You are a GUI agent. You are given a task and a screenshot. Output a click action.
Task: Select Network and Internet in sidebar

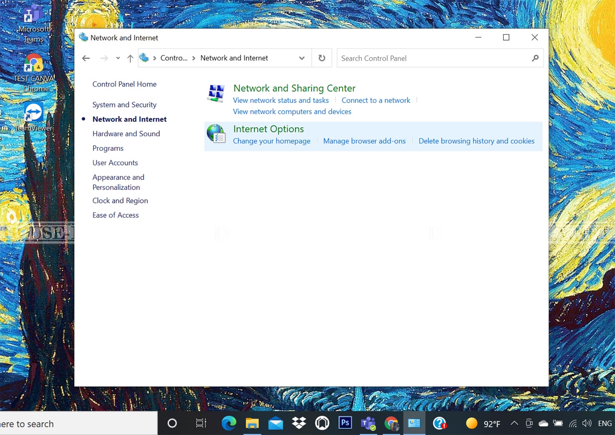click(129, 119)
